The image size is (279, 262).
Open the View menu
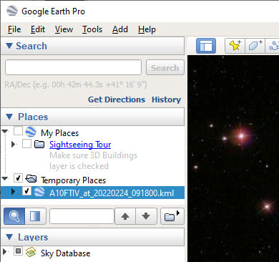coord(64,29)
